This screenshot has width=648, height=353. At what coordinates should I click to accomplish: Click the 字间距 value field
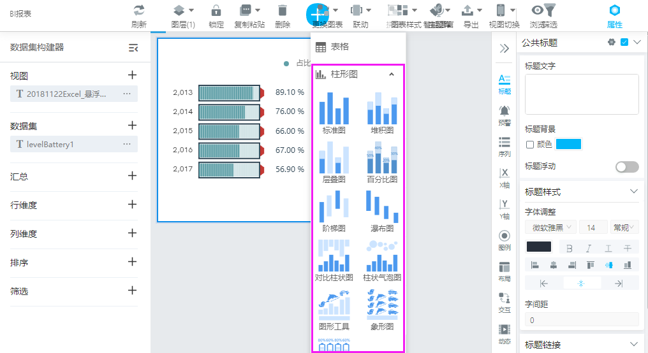coord(582,320)
